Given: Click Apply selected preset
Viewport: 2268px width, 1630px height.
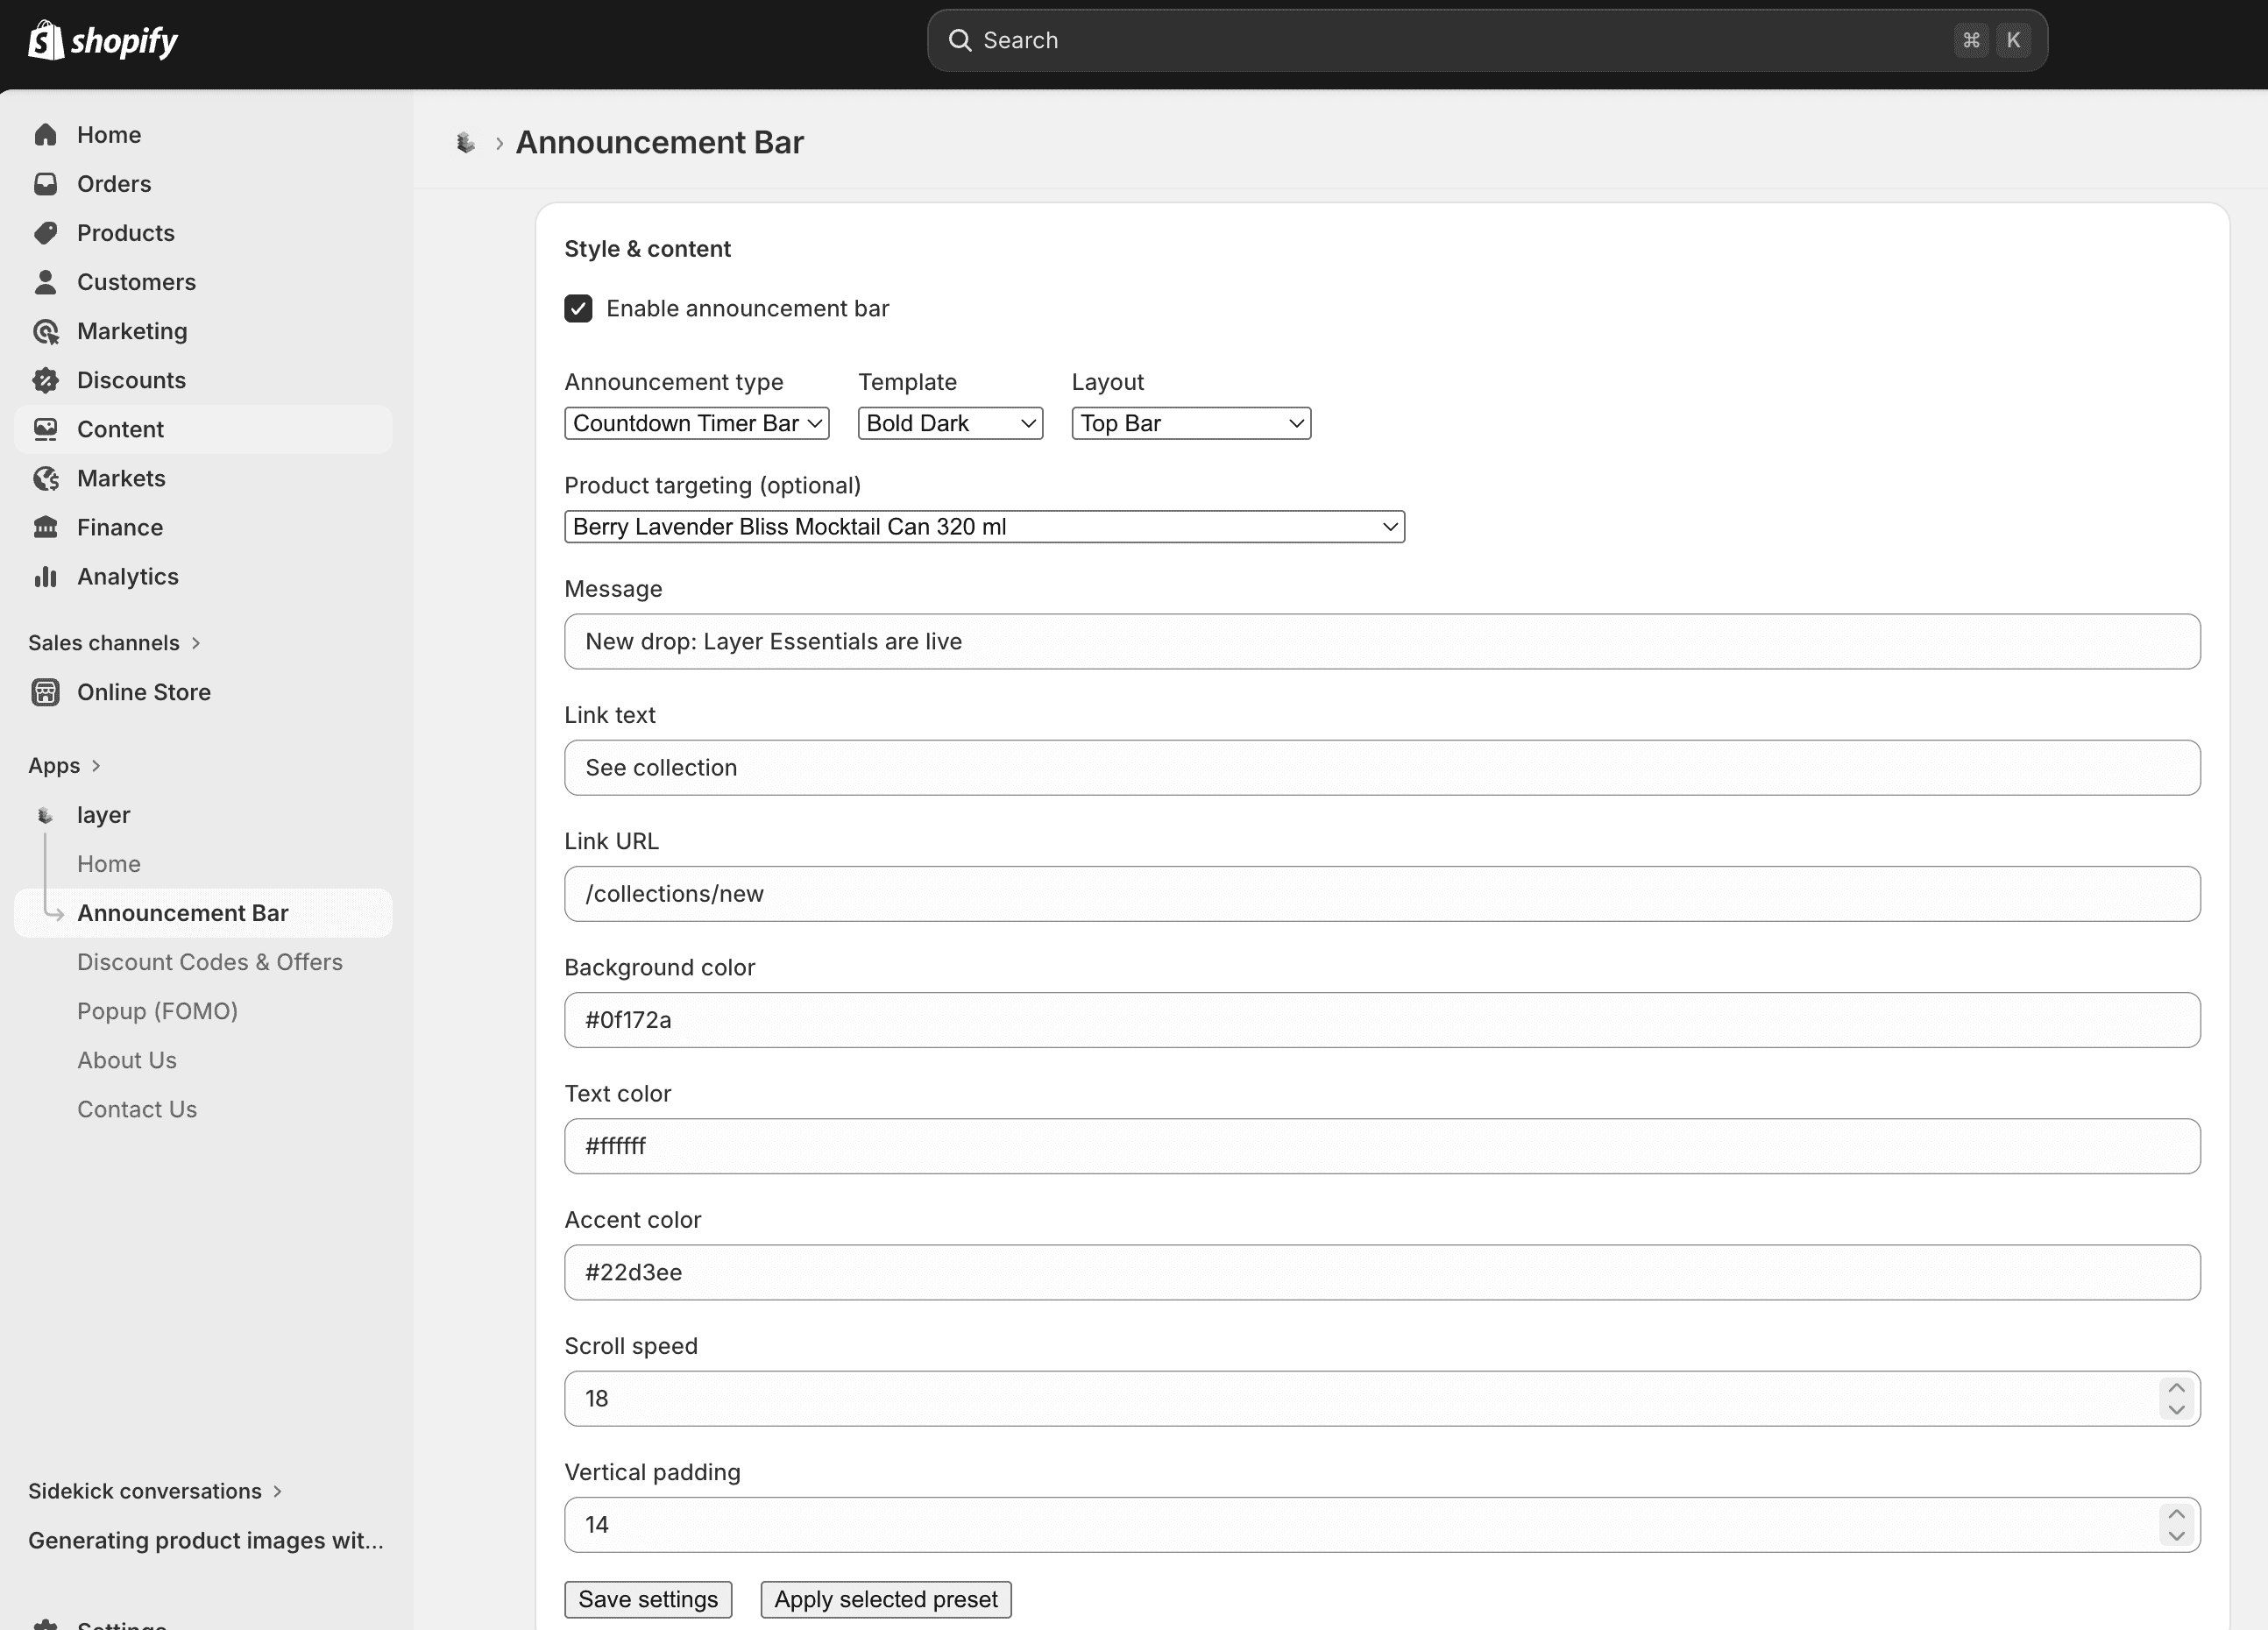Looking at the screenshot, I should [885, 1598].
